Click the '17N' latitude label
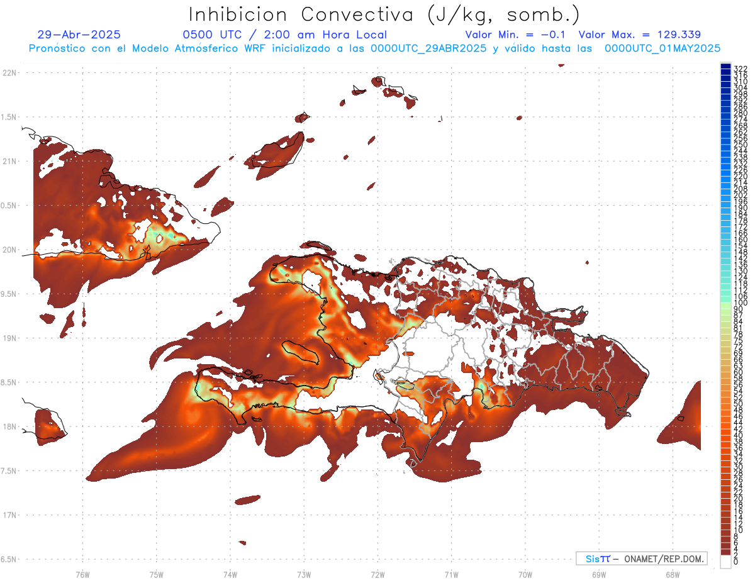Viewport: 755px width, 583px height. pyautogui.click(x=9, y=515)
